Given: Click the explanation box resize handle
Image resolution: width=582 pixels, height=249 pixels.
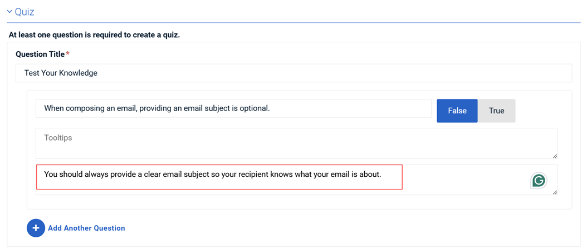Looking at the screenshot, I should [x=555, y=192].
